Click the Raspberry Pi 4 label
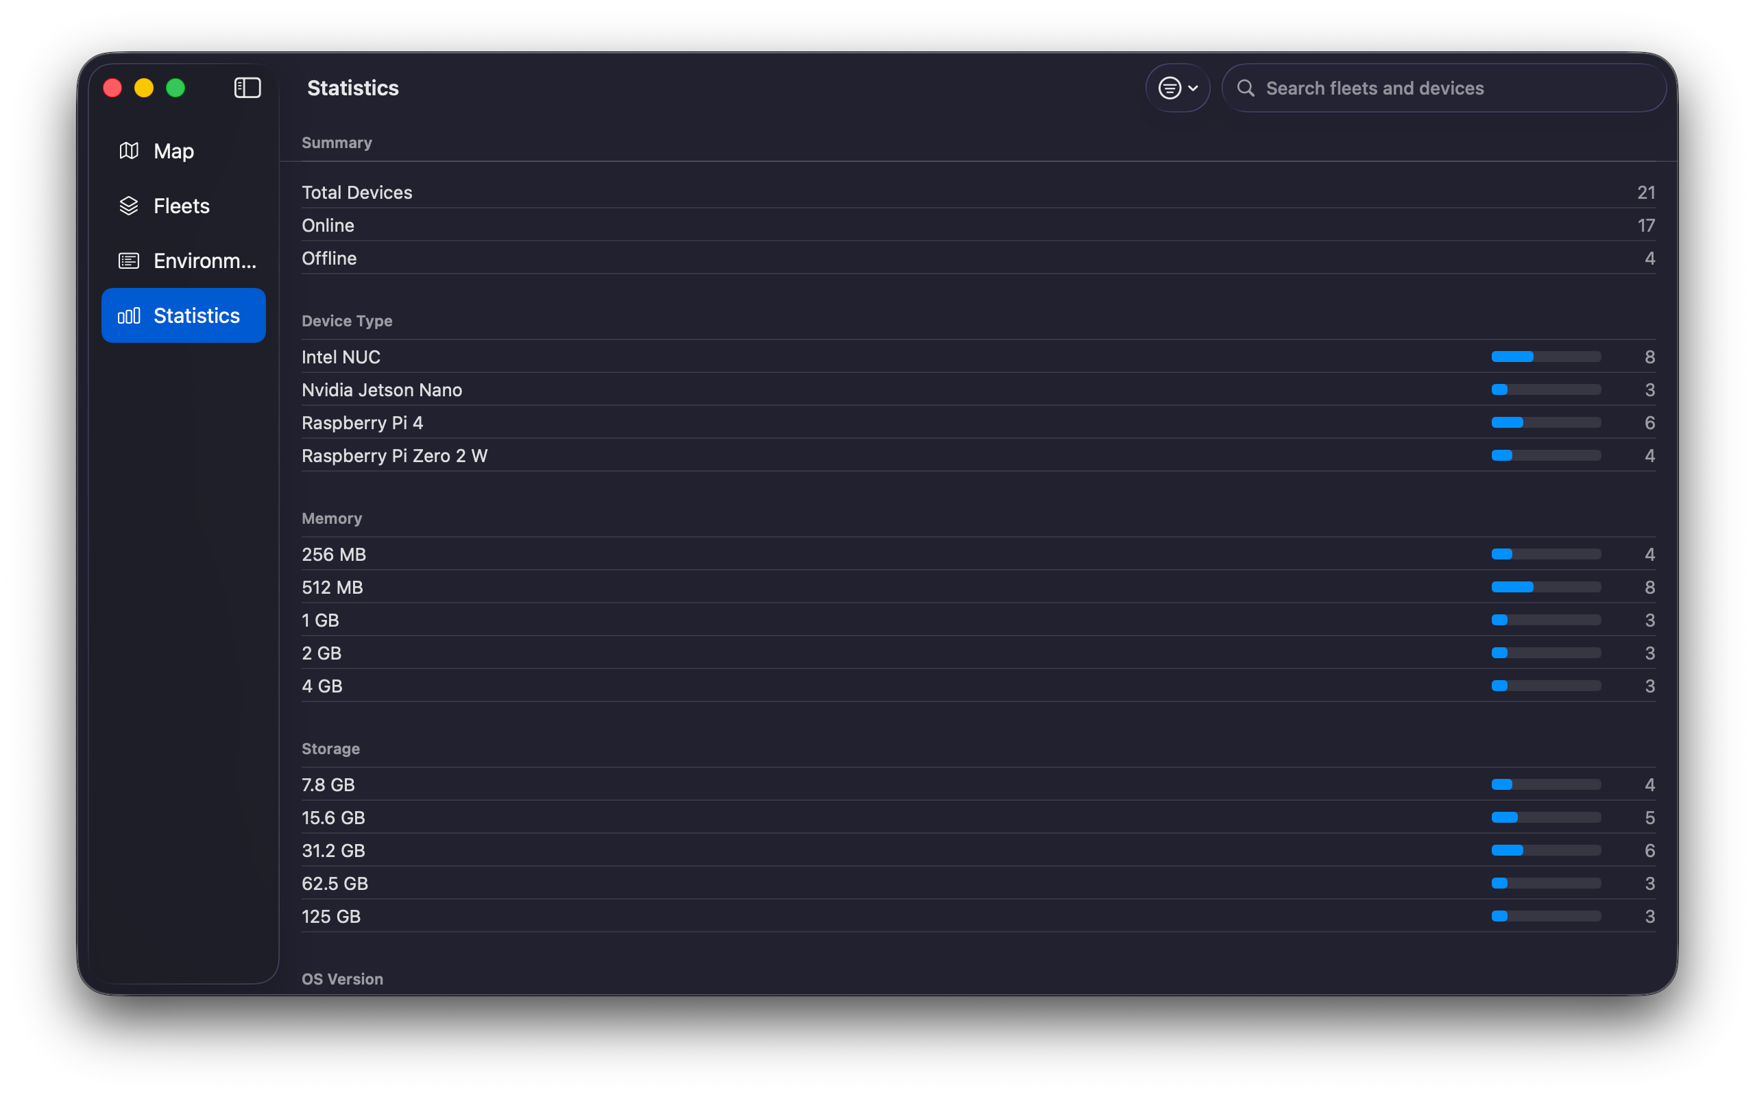 pyautogui.click(x=362, y=423)
